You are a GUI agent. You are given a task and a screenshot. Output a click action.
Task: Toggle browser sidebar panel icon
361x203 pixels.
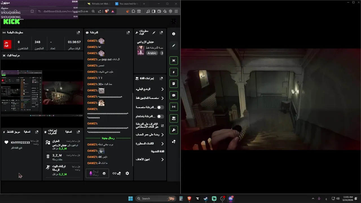[x=153, y=11]
